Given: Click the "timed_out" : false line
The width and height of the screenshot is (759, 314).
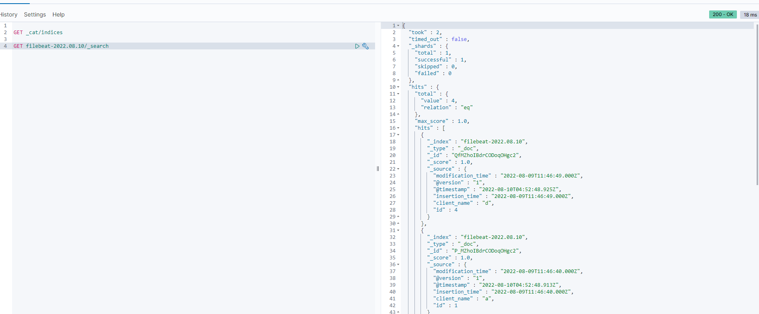Looking at the screenshot, I should click(x=439, y=39).
